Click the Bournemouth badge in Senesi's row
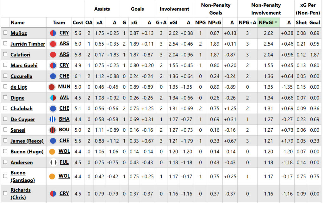The height and width of the screenshot is (203, 324). pyautogui.click(x=53, y=130)
